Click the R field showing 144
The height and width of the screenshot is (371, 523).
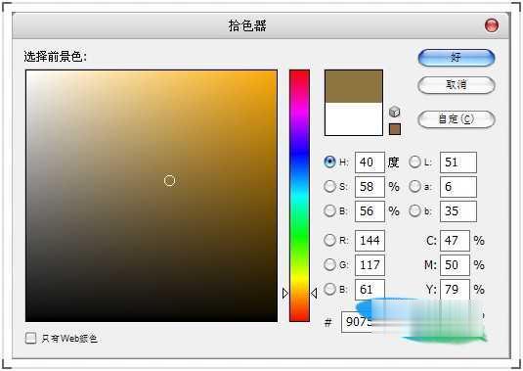(x=370, y=241)
